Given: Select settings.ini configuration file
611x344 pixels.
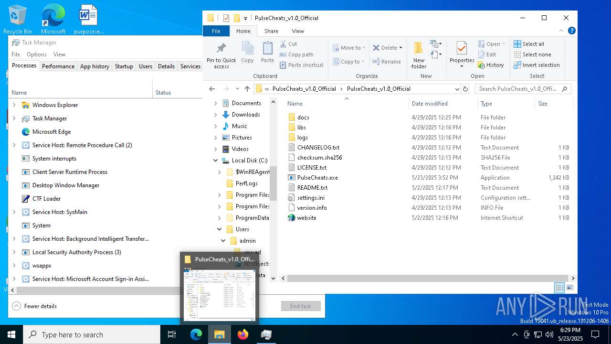Looking at the screenshot, I should 310,197.
